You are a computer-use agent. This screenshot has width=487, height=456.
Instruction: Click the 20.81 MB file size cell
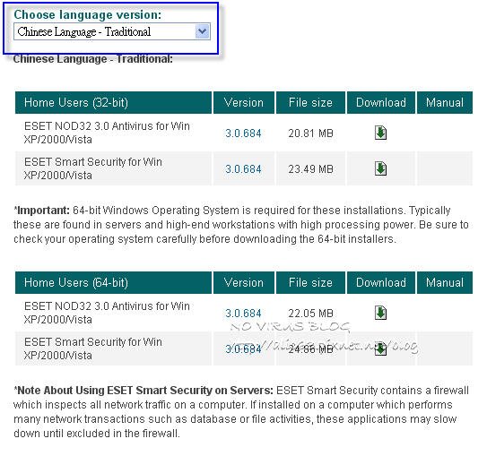[x=310, y=133]
